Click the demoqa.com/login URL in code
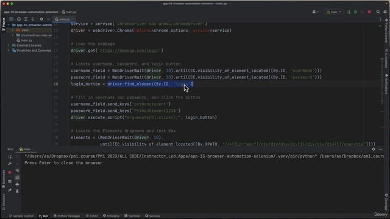Screen dimensions: 390x219 point(129,50)
